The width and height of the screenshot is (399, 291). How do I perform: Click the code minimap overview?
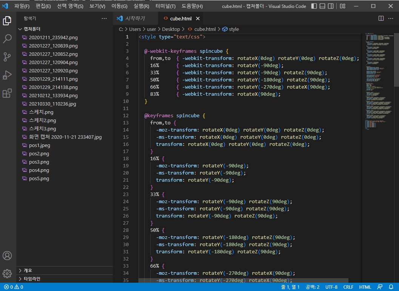tap(379, 81)
